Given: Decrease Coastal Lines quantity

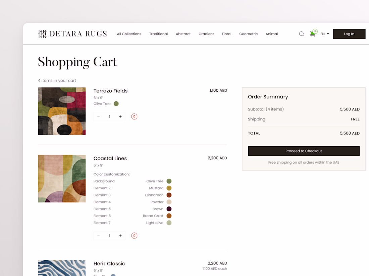Looking at the screenshot, I should [x=98, y=236].
